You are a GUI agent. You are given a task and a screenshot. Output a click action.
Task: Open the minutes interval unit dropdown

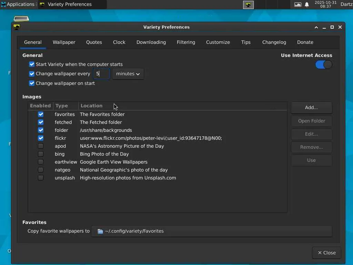[x=128, y=74]
